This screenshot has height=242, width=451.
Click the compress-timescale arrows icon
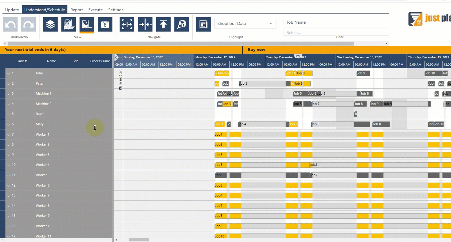(x=145, y=24)
